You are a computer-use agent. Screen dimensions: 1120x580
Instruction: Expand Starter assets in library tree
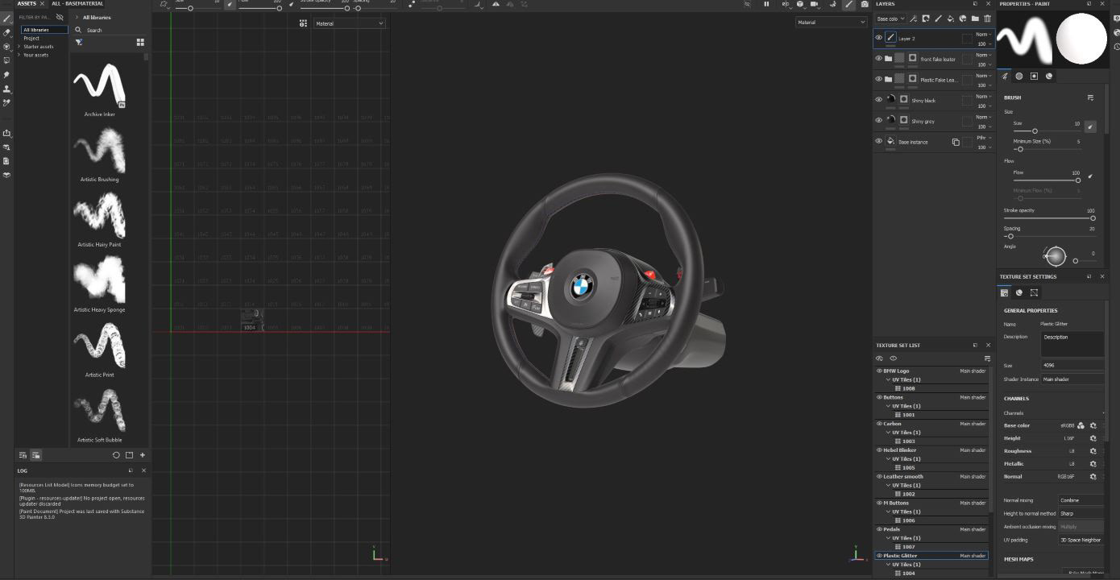click(19, 47)
